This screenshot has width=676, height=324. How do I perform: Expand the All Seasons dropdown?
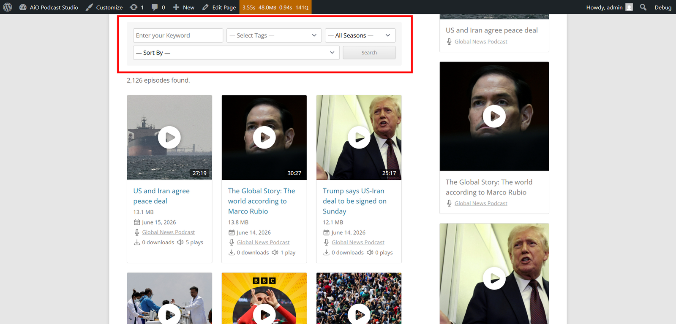pyautogui.click(x=360, y=35)
